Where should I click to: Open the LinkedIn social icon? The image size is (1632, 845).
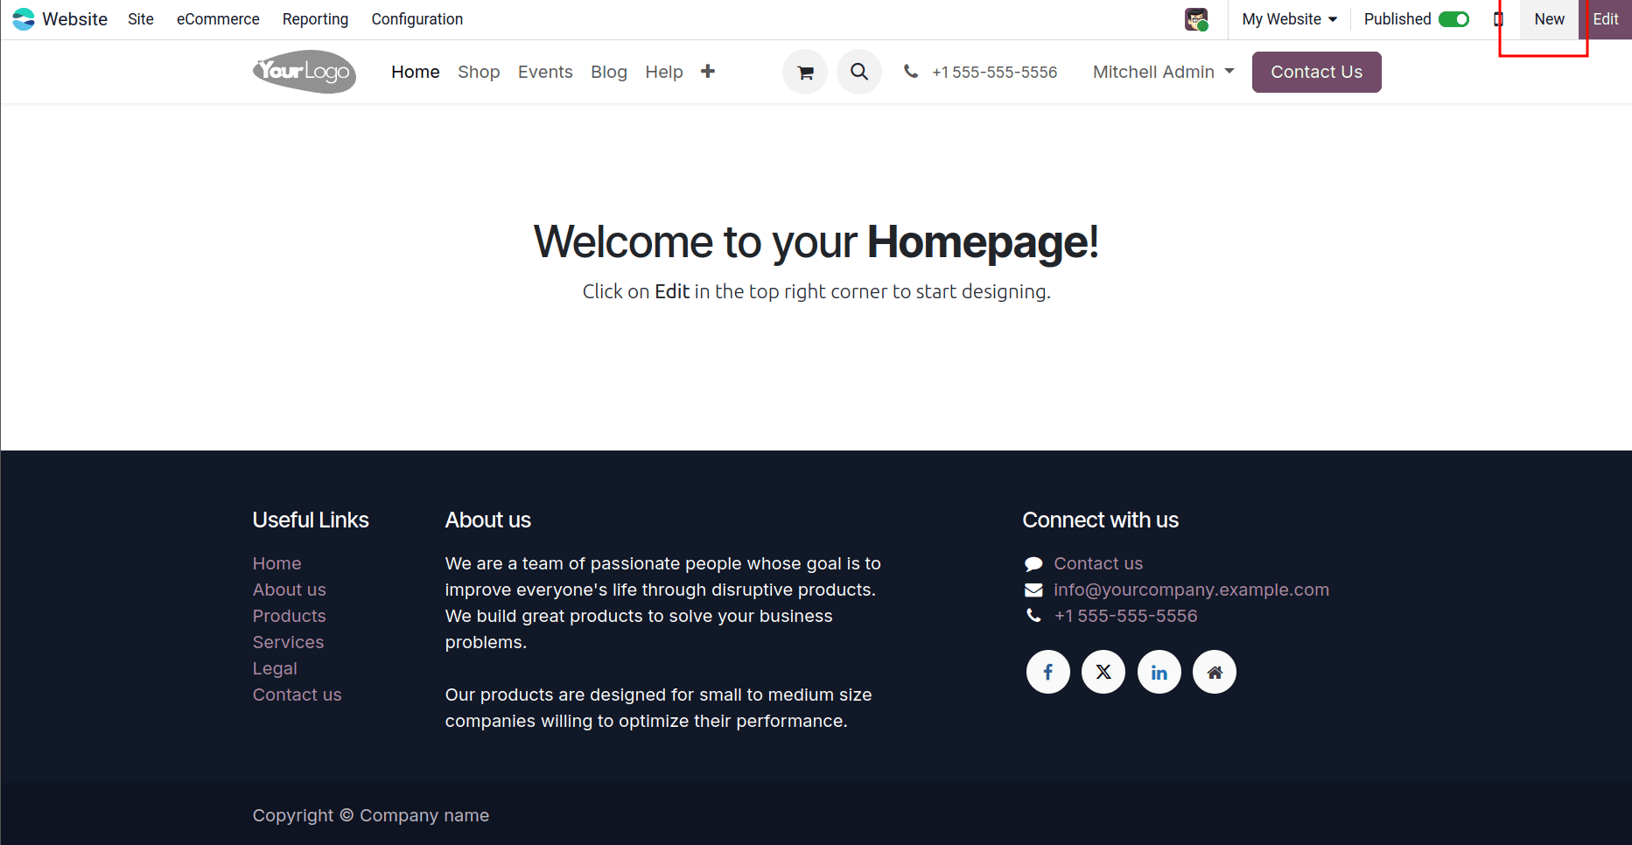click(1159, 671)
